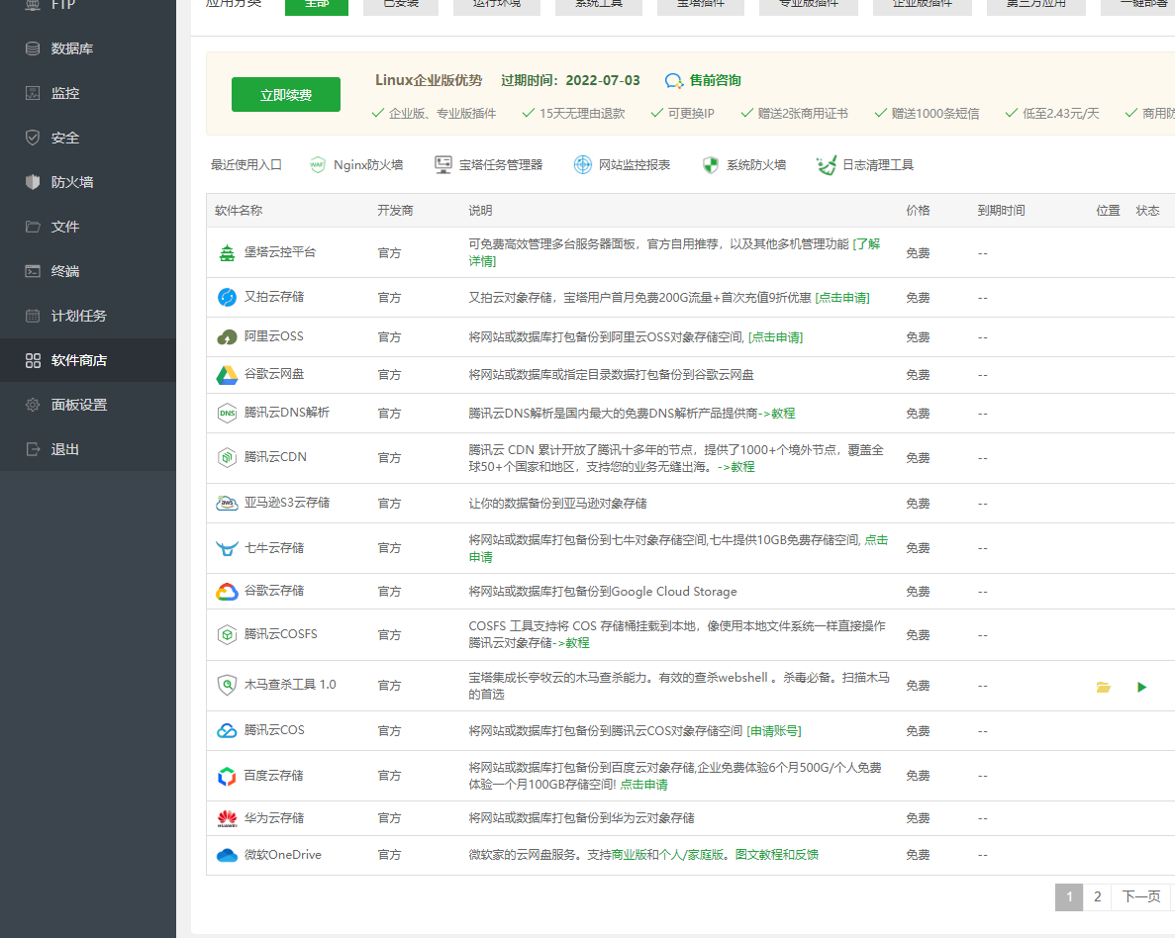This screenshot has width=1175, height=938.
Task: Click the 价格 column header
Action: (918, 211)
